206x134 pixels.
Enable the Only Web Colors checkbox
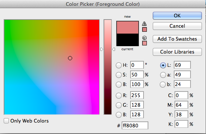[6, 121]
